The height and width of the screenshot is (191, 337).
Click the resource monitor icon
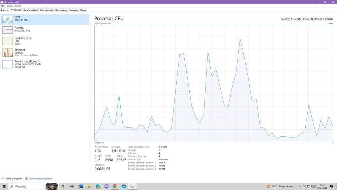26,179
